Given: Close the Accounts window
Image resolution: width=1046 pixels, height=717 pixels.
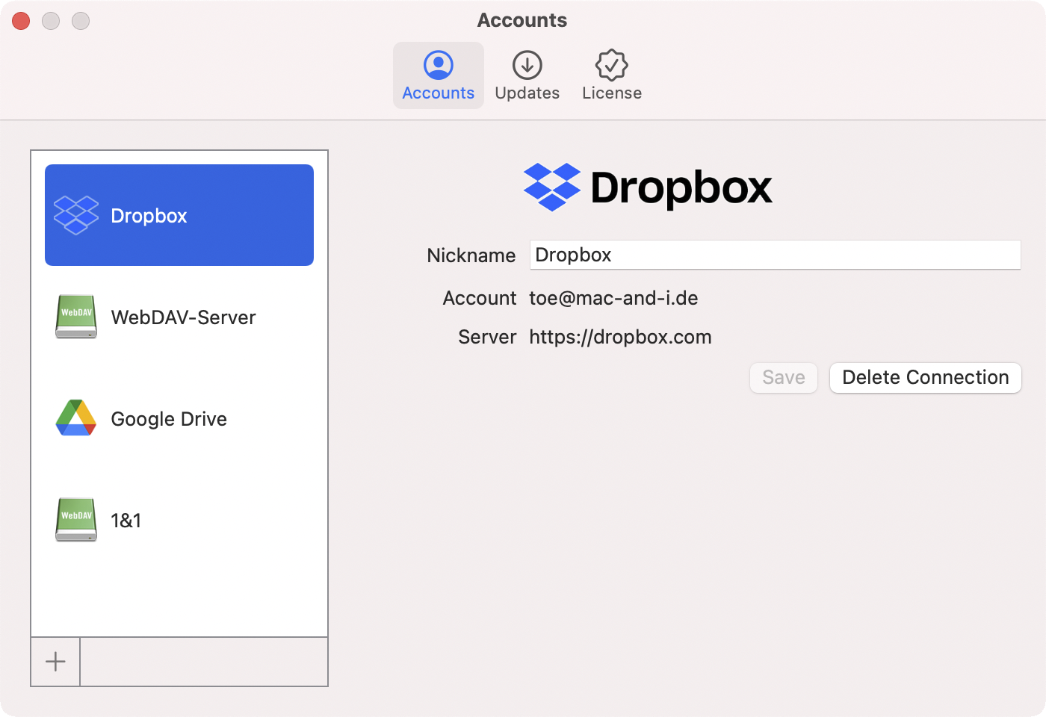Looking at the screenshot, I should pos(21,21).
